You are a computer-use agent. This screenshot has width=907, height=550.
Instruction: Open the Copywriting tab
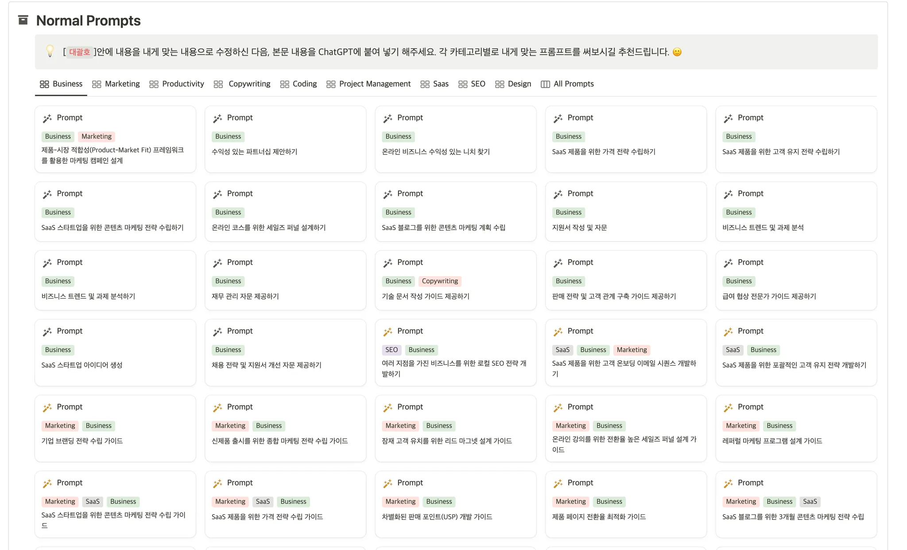point(249,84)
